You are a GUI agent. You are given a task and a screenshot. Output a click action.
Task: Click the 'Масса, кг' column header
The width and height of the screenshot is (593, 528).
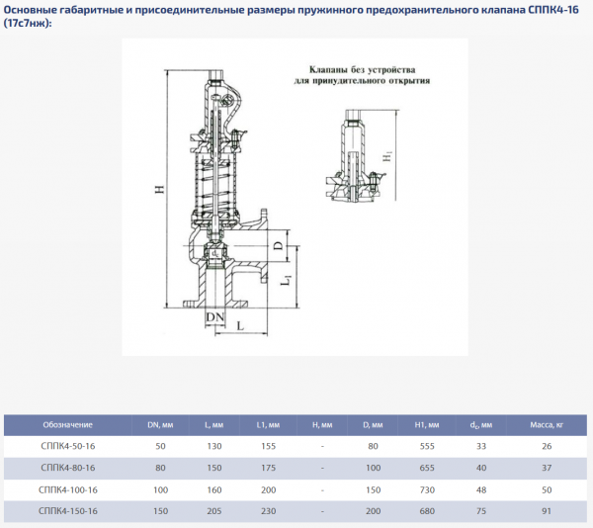[x=547, y=424]
